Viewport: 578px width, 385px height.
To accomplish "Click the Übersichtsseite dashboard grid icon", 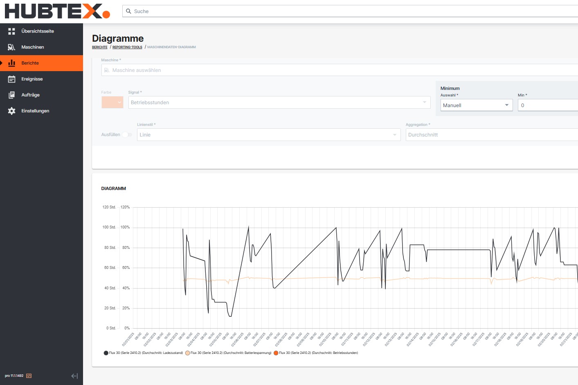I will (x=11, y=31).
